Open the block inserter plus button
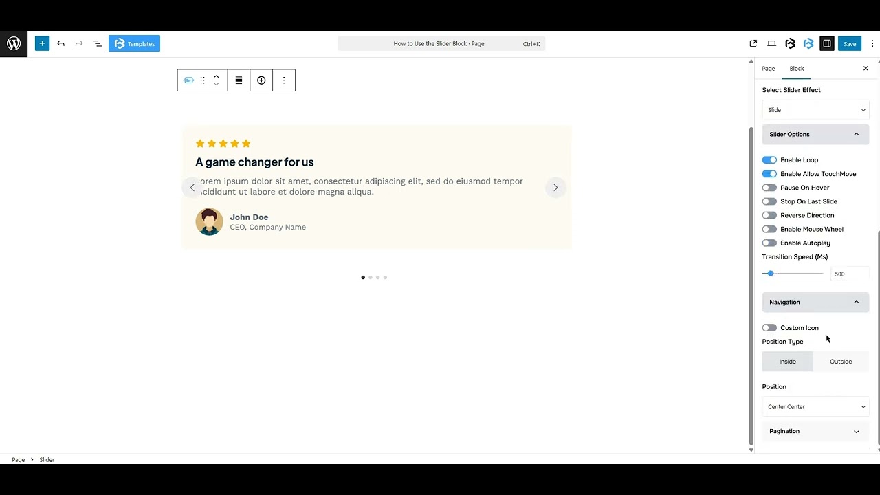 [42, 43]
